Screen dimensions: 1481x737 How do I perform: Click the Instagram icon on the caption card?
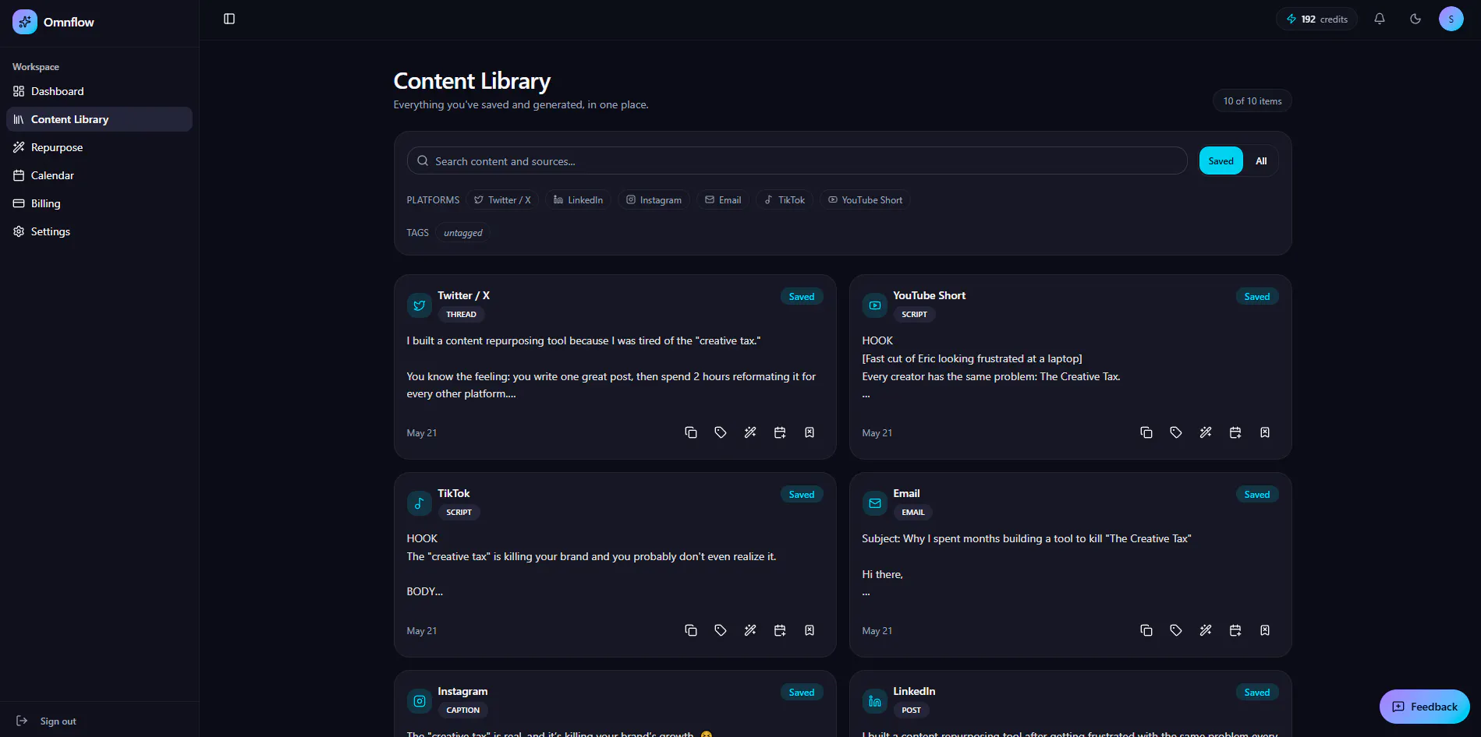click(420, 701)
